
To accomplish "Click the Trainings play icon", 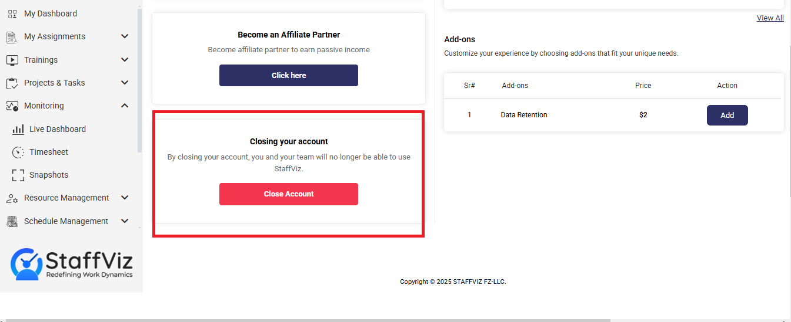I will tap(12, 60).
